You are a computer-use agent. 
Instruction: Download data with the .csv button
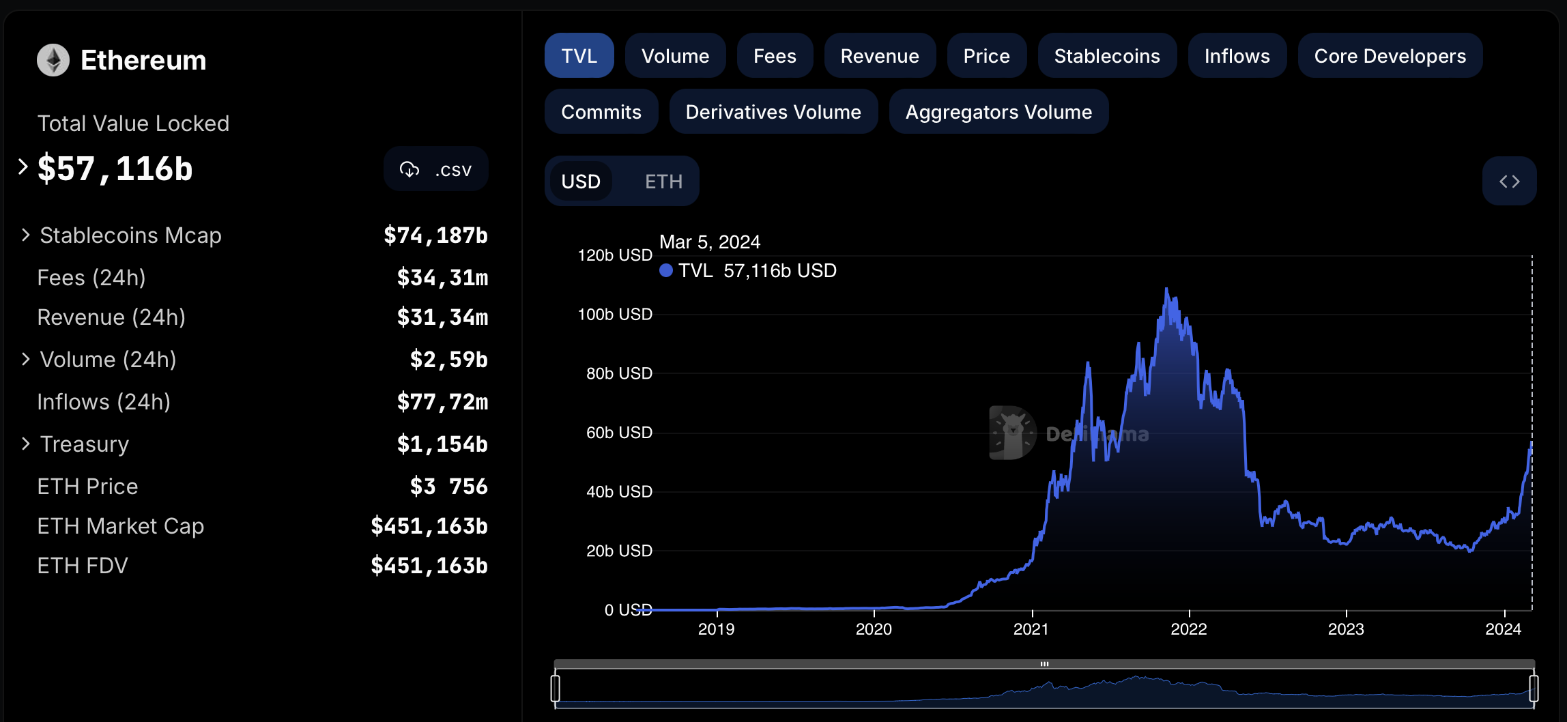click(435, 169)
